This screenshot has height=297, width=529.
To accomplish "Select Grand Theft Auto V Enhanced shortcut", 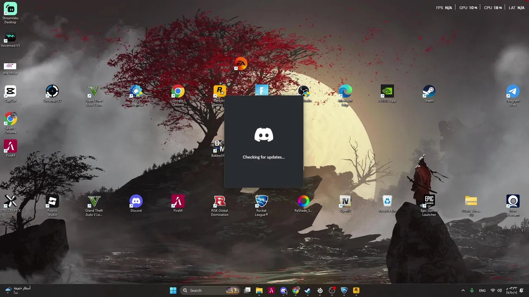I will tap(94, 96).
